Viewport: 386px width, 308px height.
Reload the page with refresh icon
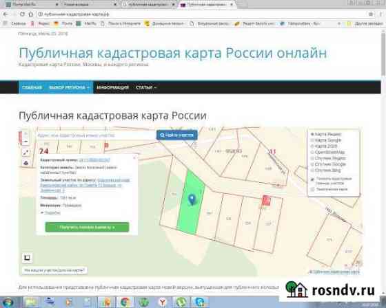[x=22, y=14]
